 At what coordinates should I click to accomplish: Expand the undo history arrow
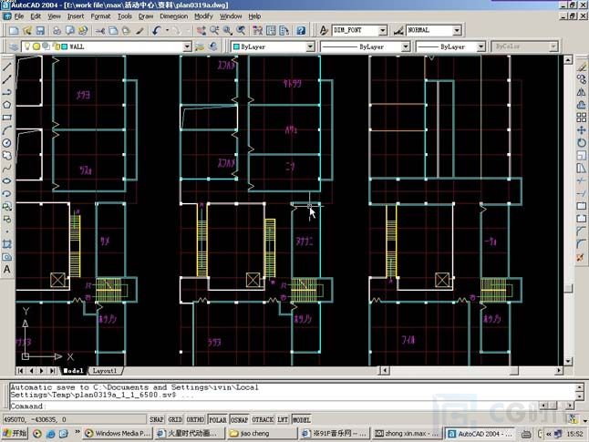tap(167, 30)
